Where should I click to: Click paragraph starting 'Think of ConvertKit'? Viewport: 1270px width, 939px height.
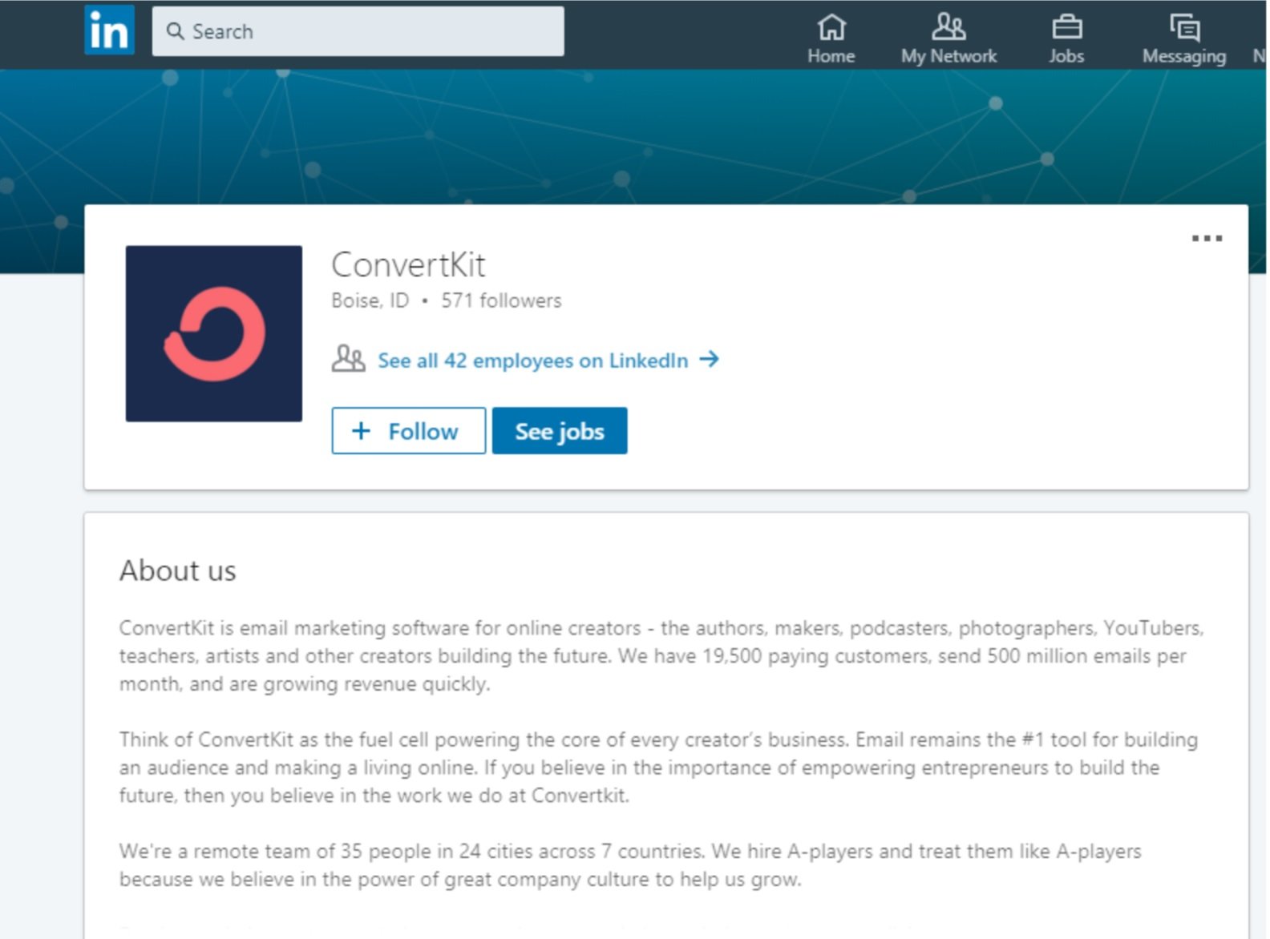(659, 768)
